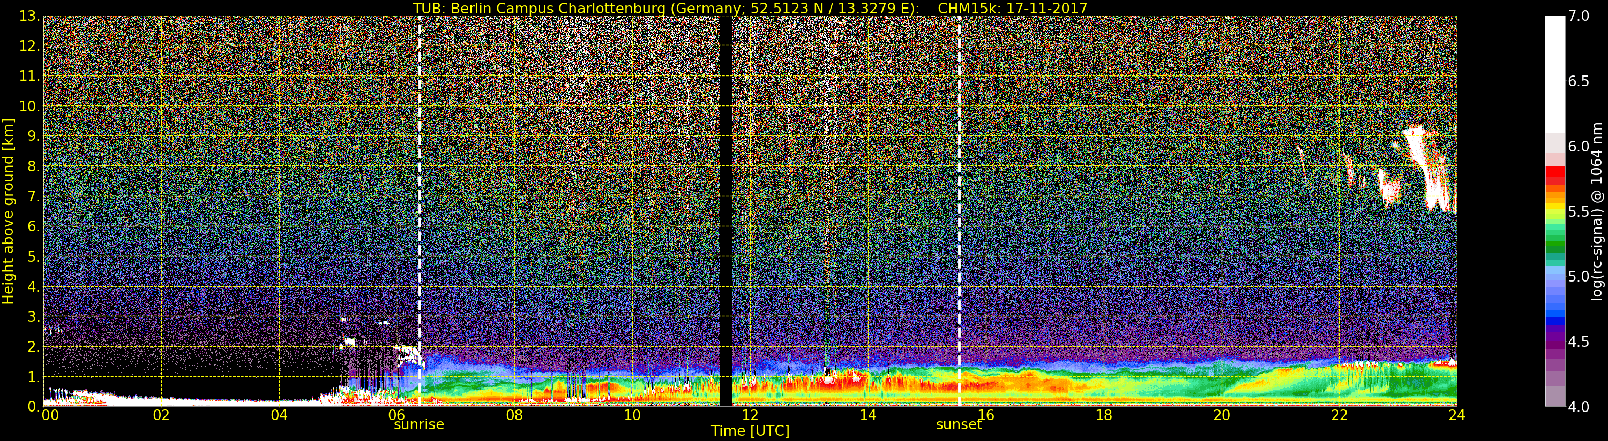Click the 12 tick on the time axis
This screenshot has width=1608, height=441.
(750, 415)
